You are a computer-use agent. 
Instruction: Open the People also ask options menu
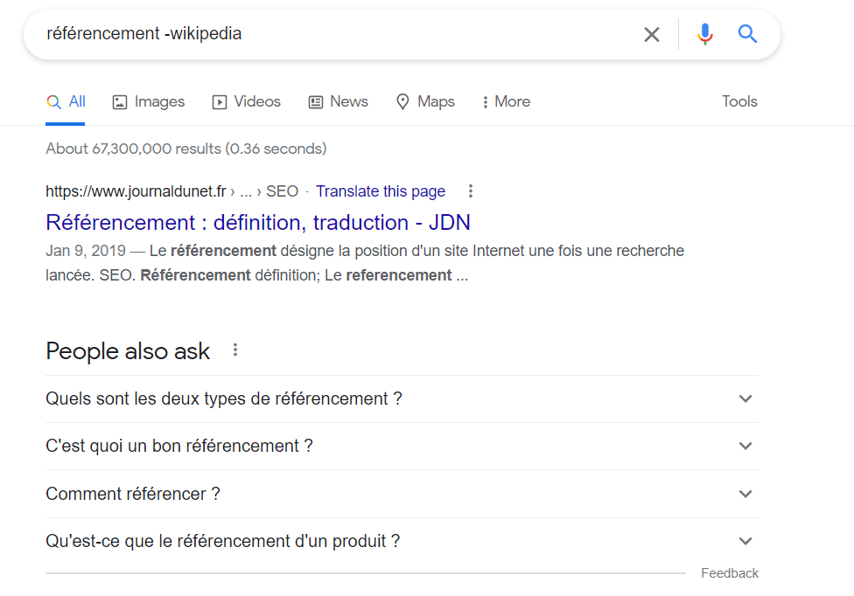(x=234, y=350)
